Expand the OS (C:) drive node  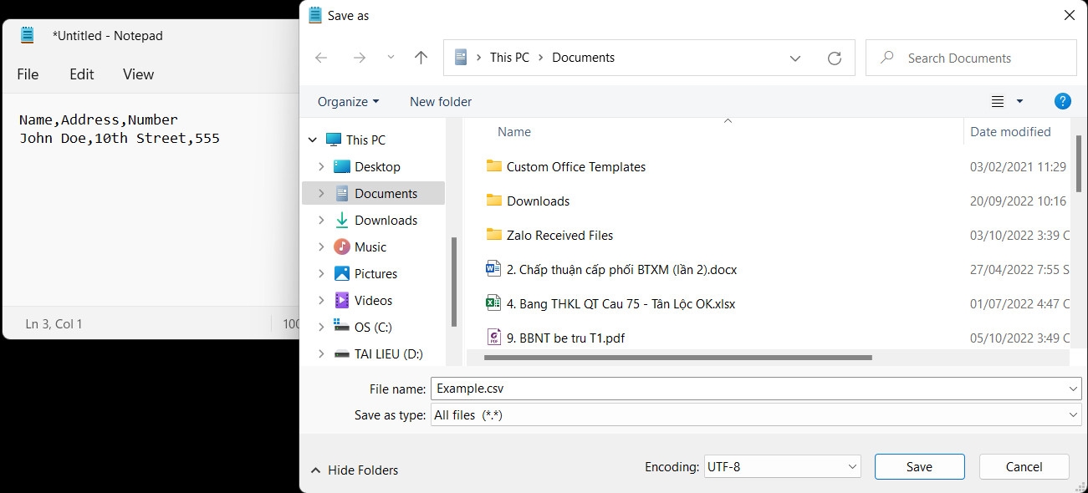point(321,327)
